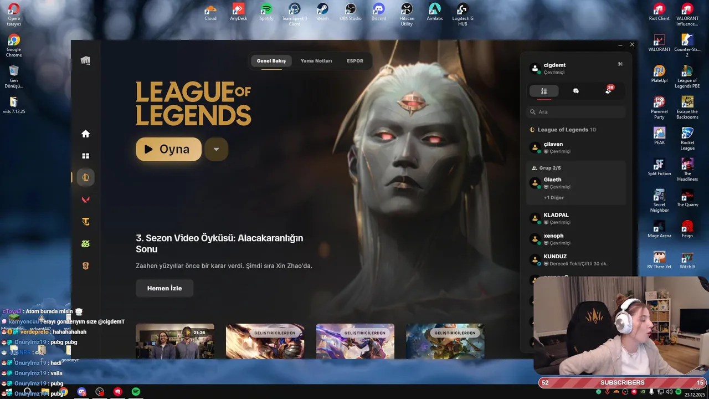The width and height of the screenshot is (709, 399).
Task: Open the Pummel Party desktop shortcut
Action: (x=659, y=108)
